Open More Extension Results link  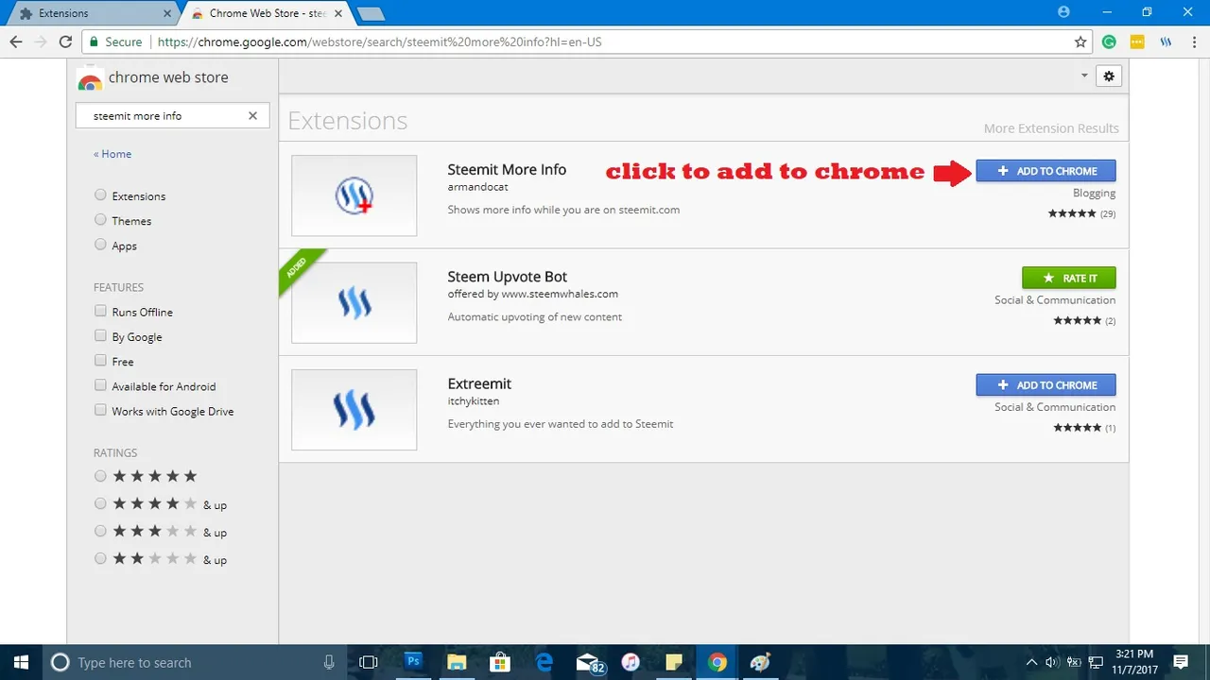[1051, 128]
